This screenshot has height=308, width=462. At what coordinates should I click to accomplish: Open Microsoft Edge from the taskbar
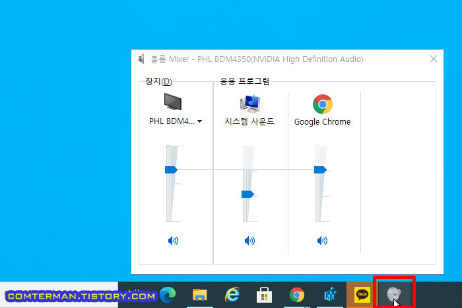[168, 294]
